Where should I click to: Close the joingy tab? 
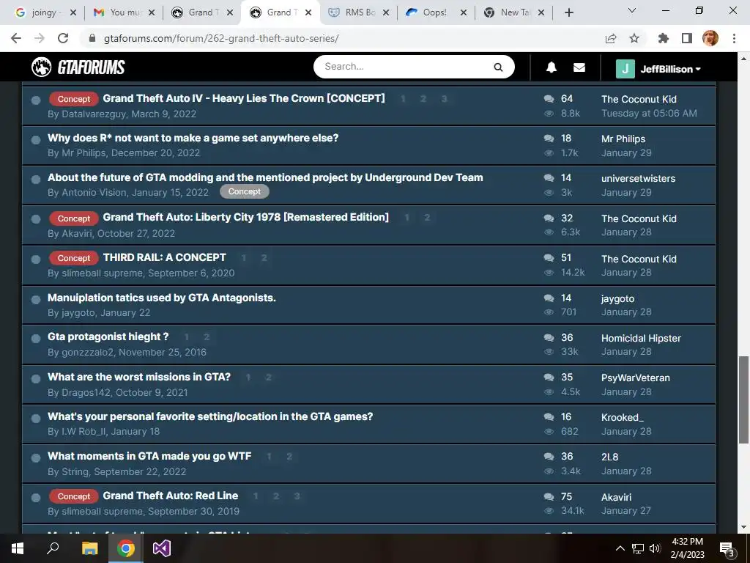73,13
